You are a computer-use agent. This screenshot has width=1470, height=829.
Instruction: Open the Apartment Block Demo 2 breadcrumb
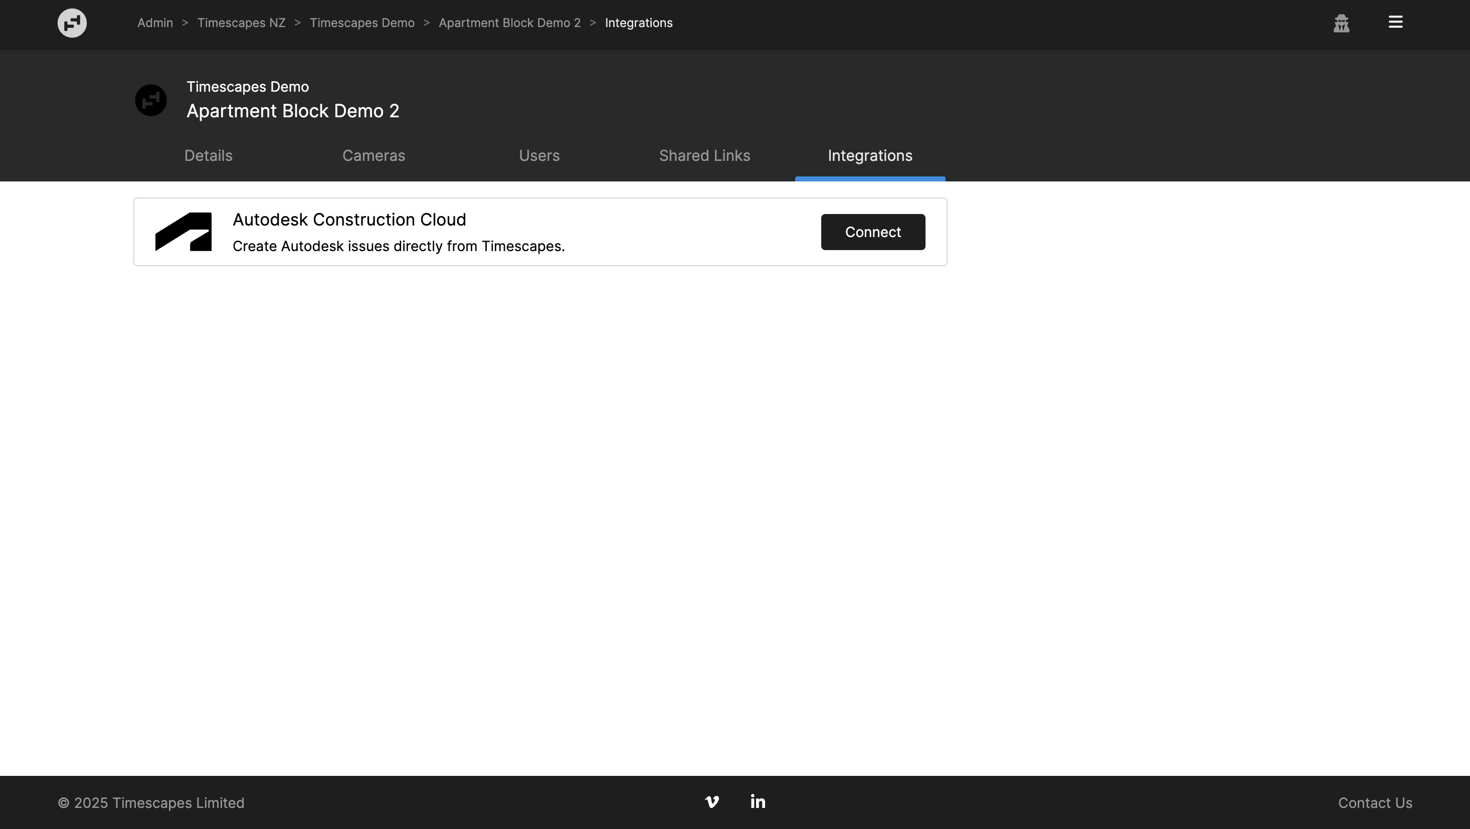(509, 23)
